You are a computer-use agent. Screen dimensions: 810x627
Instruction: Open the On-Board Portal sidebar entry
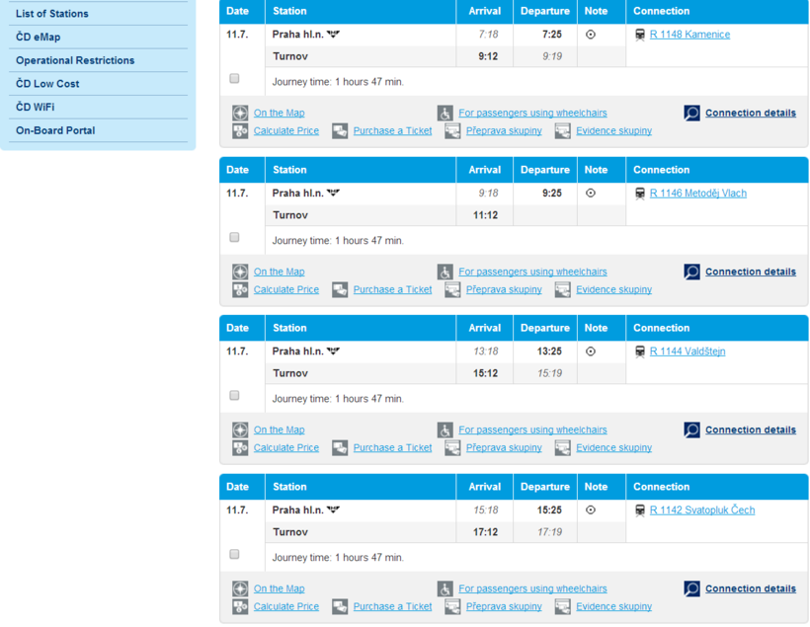pyautogui.click(x=55, y=130)
